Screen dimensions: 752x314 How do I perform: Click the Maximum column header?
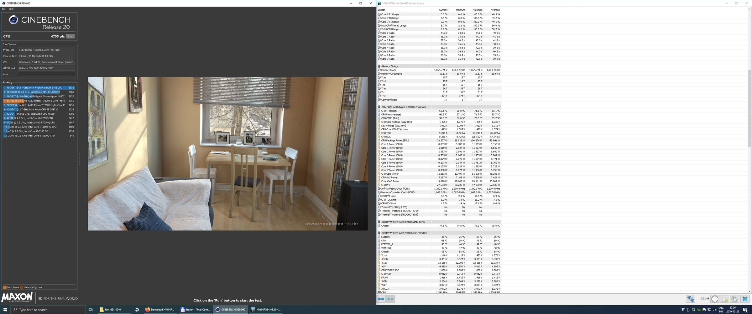[474, 10]
